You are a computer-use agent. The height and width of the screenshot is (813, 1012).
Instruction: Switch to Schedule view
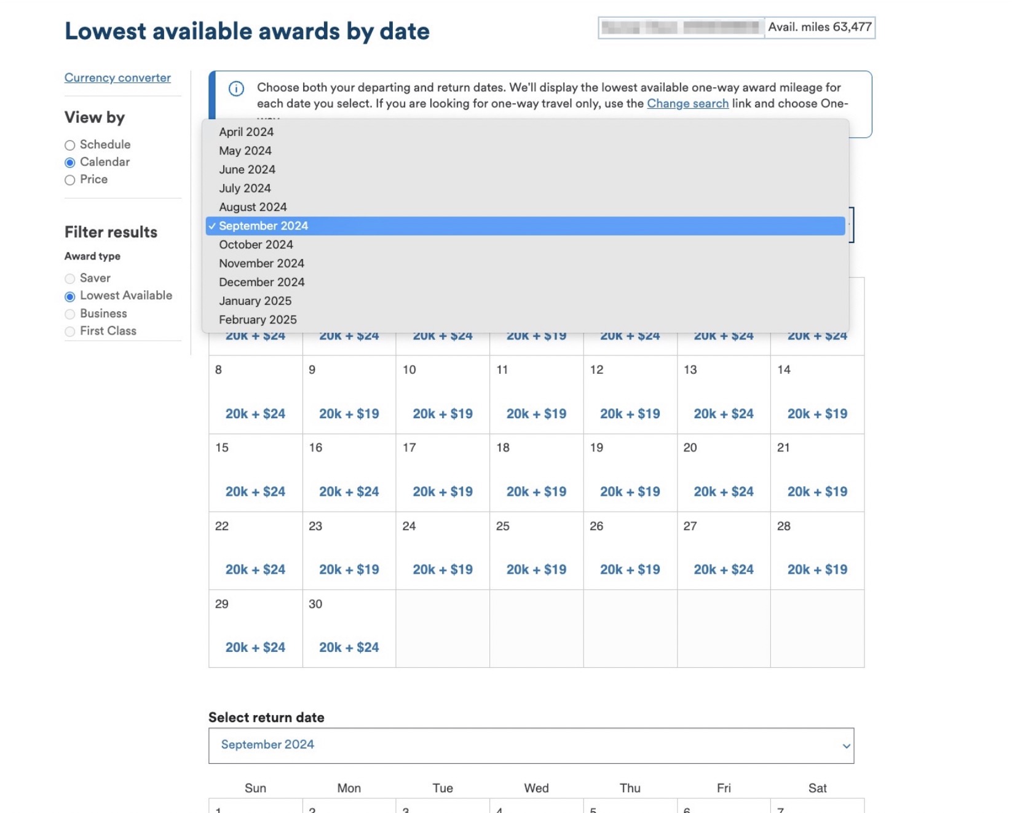click(x=69, y=145)
